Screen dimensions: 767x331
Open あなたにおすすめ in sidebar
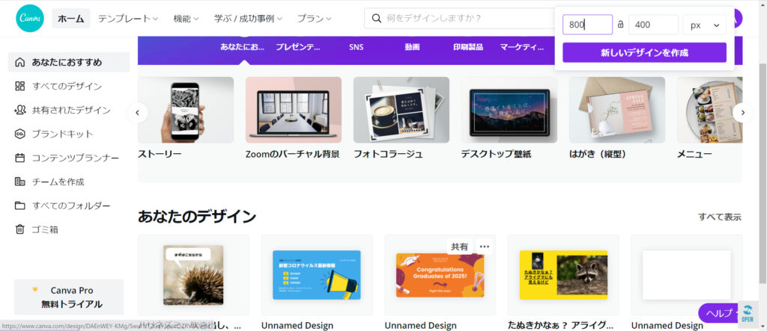[x=69, y=62]
